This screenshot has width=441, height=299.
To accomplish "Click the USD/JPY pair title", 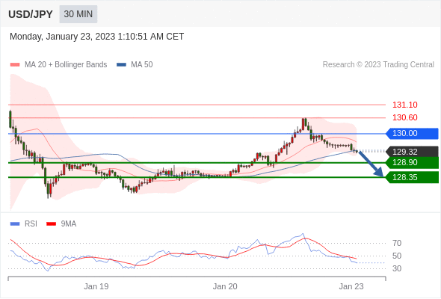I will [x=31, y=14].
